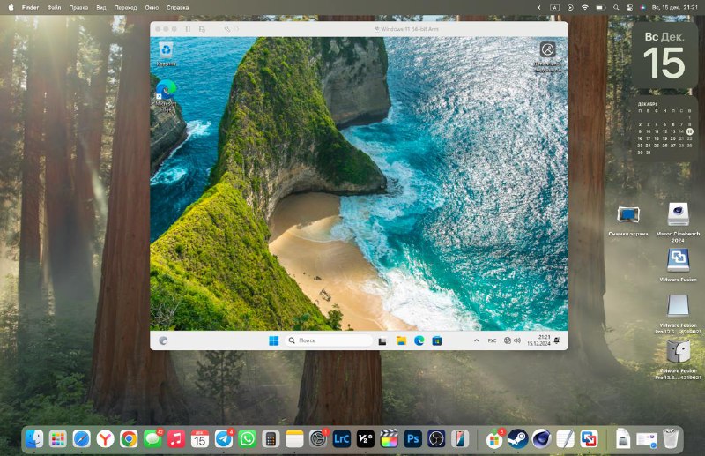Screen dimensions: 705x456
Task: Open the wrench settings icon in VMware toolbar
Action: pyautogui.click(x=227, y=29)
